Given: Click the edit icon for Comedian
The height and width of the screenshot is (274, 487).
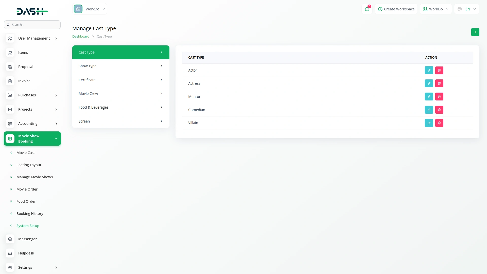Looking at the screenshot, I should (x=429, y=110).
